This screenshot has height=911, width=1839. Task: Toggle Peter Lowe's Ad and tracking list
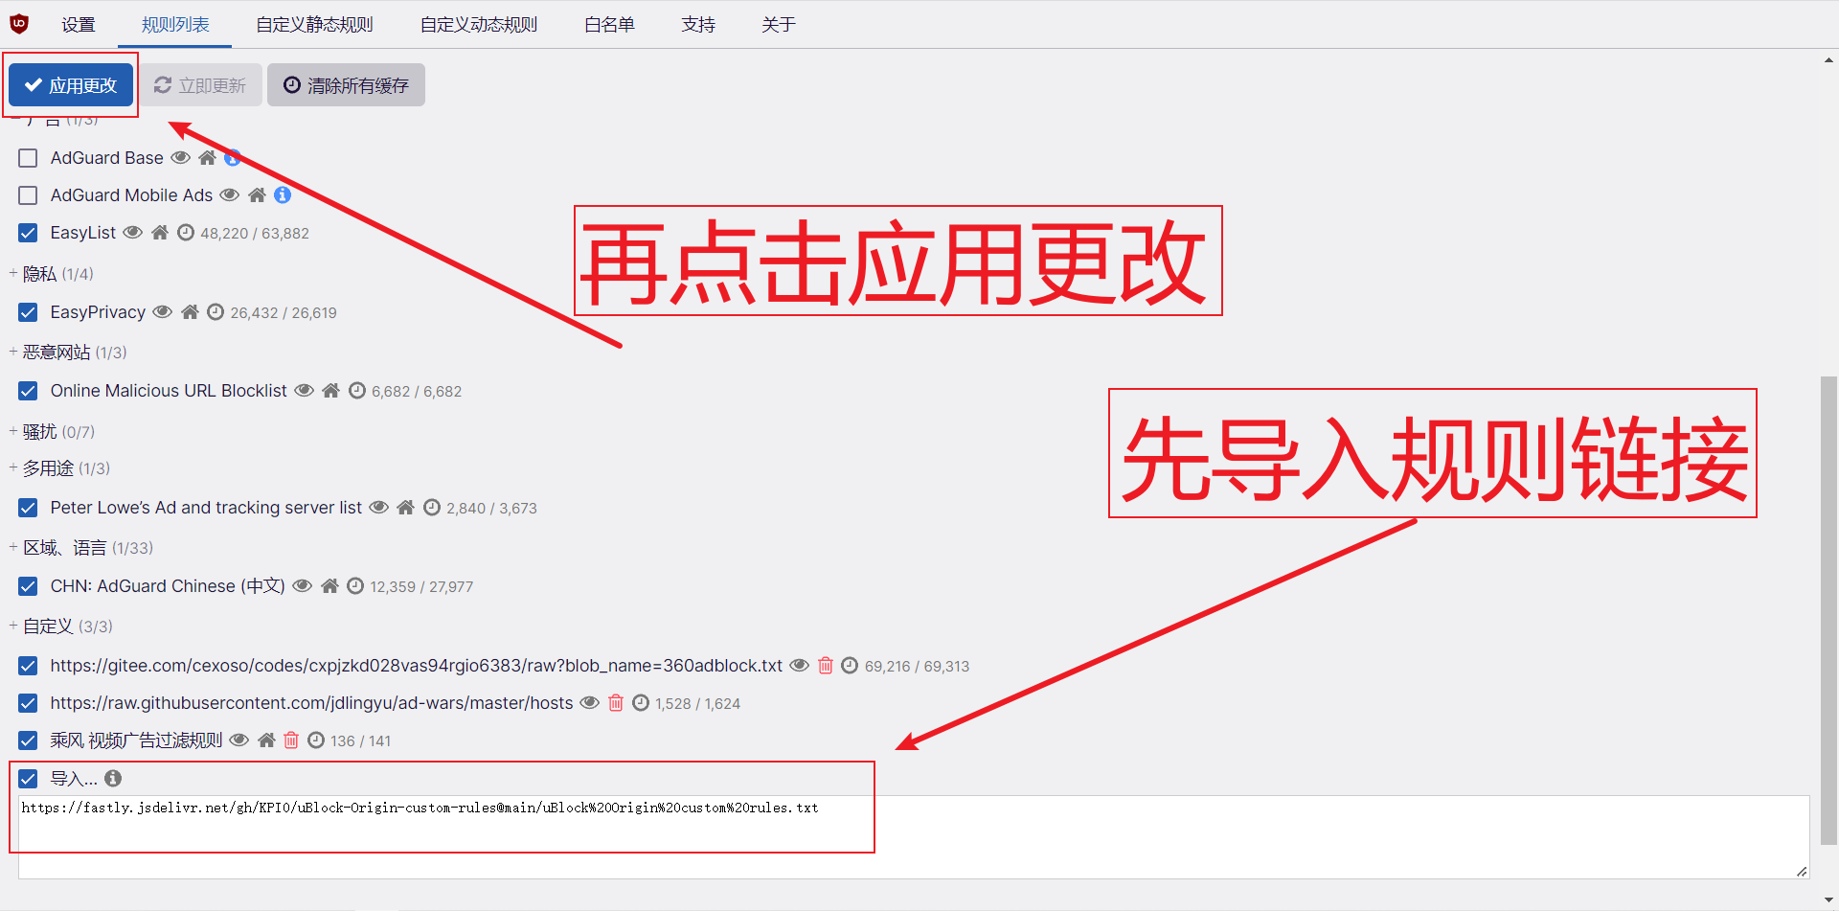(28, 508)
